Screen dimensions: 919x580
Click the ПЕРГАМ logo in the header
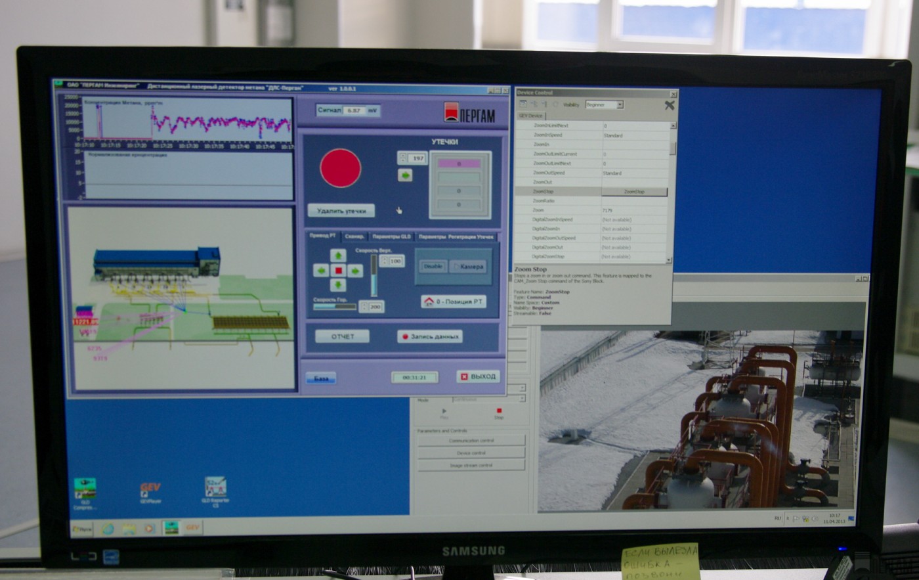click(469, 112)
